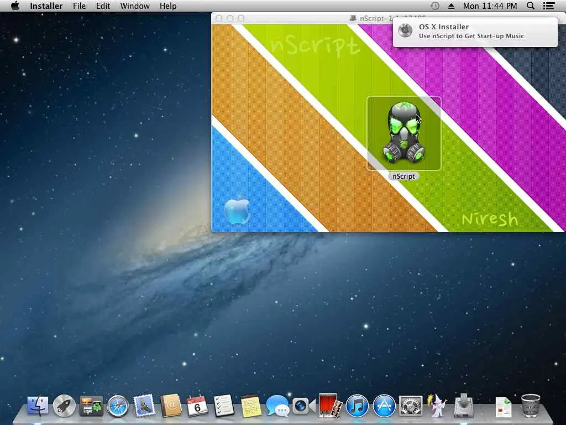Open Launchpad rocket icon in Dock
This screenshot has height=425, width=566.
[x=64, y=406]
